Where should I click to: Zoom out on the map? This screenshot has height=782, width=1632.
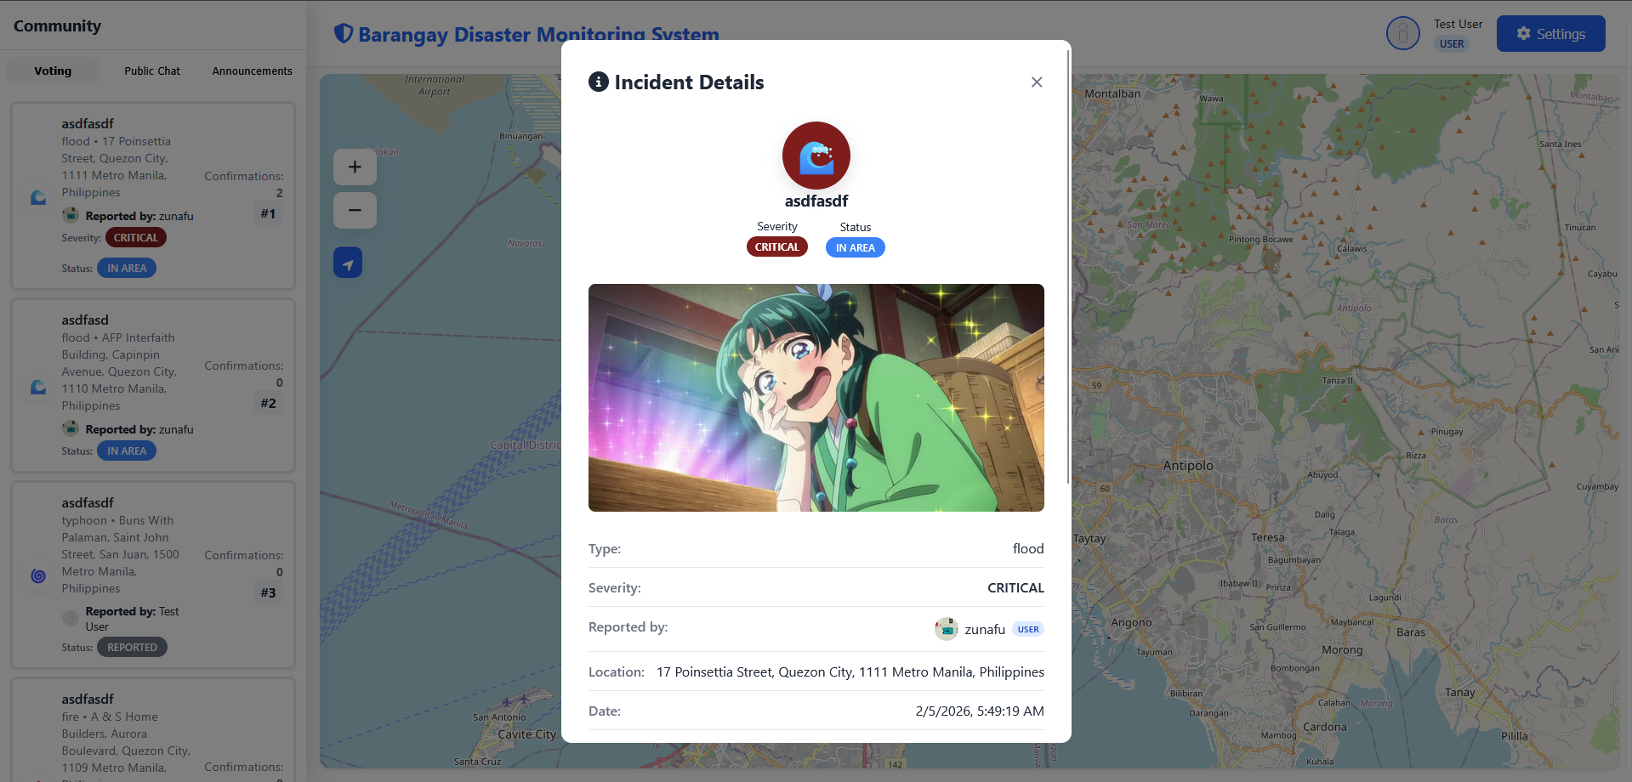coord(355,210)
